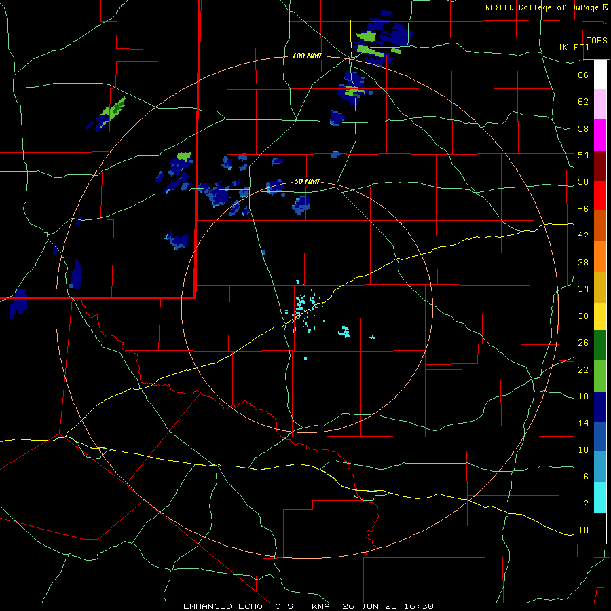Click the 42 legend value
This screenshot has height=611, width=611.
pos(583,236)
